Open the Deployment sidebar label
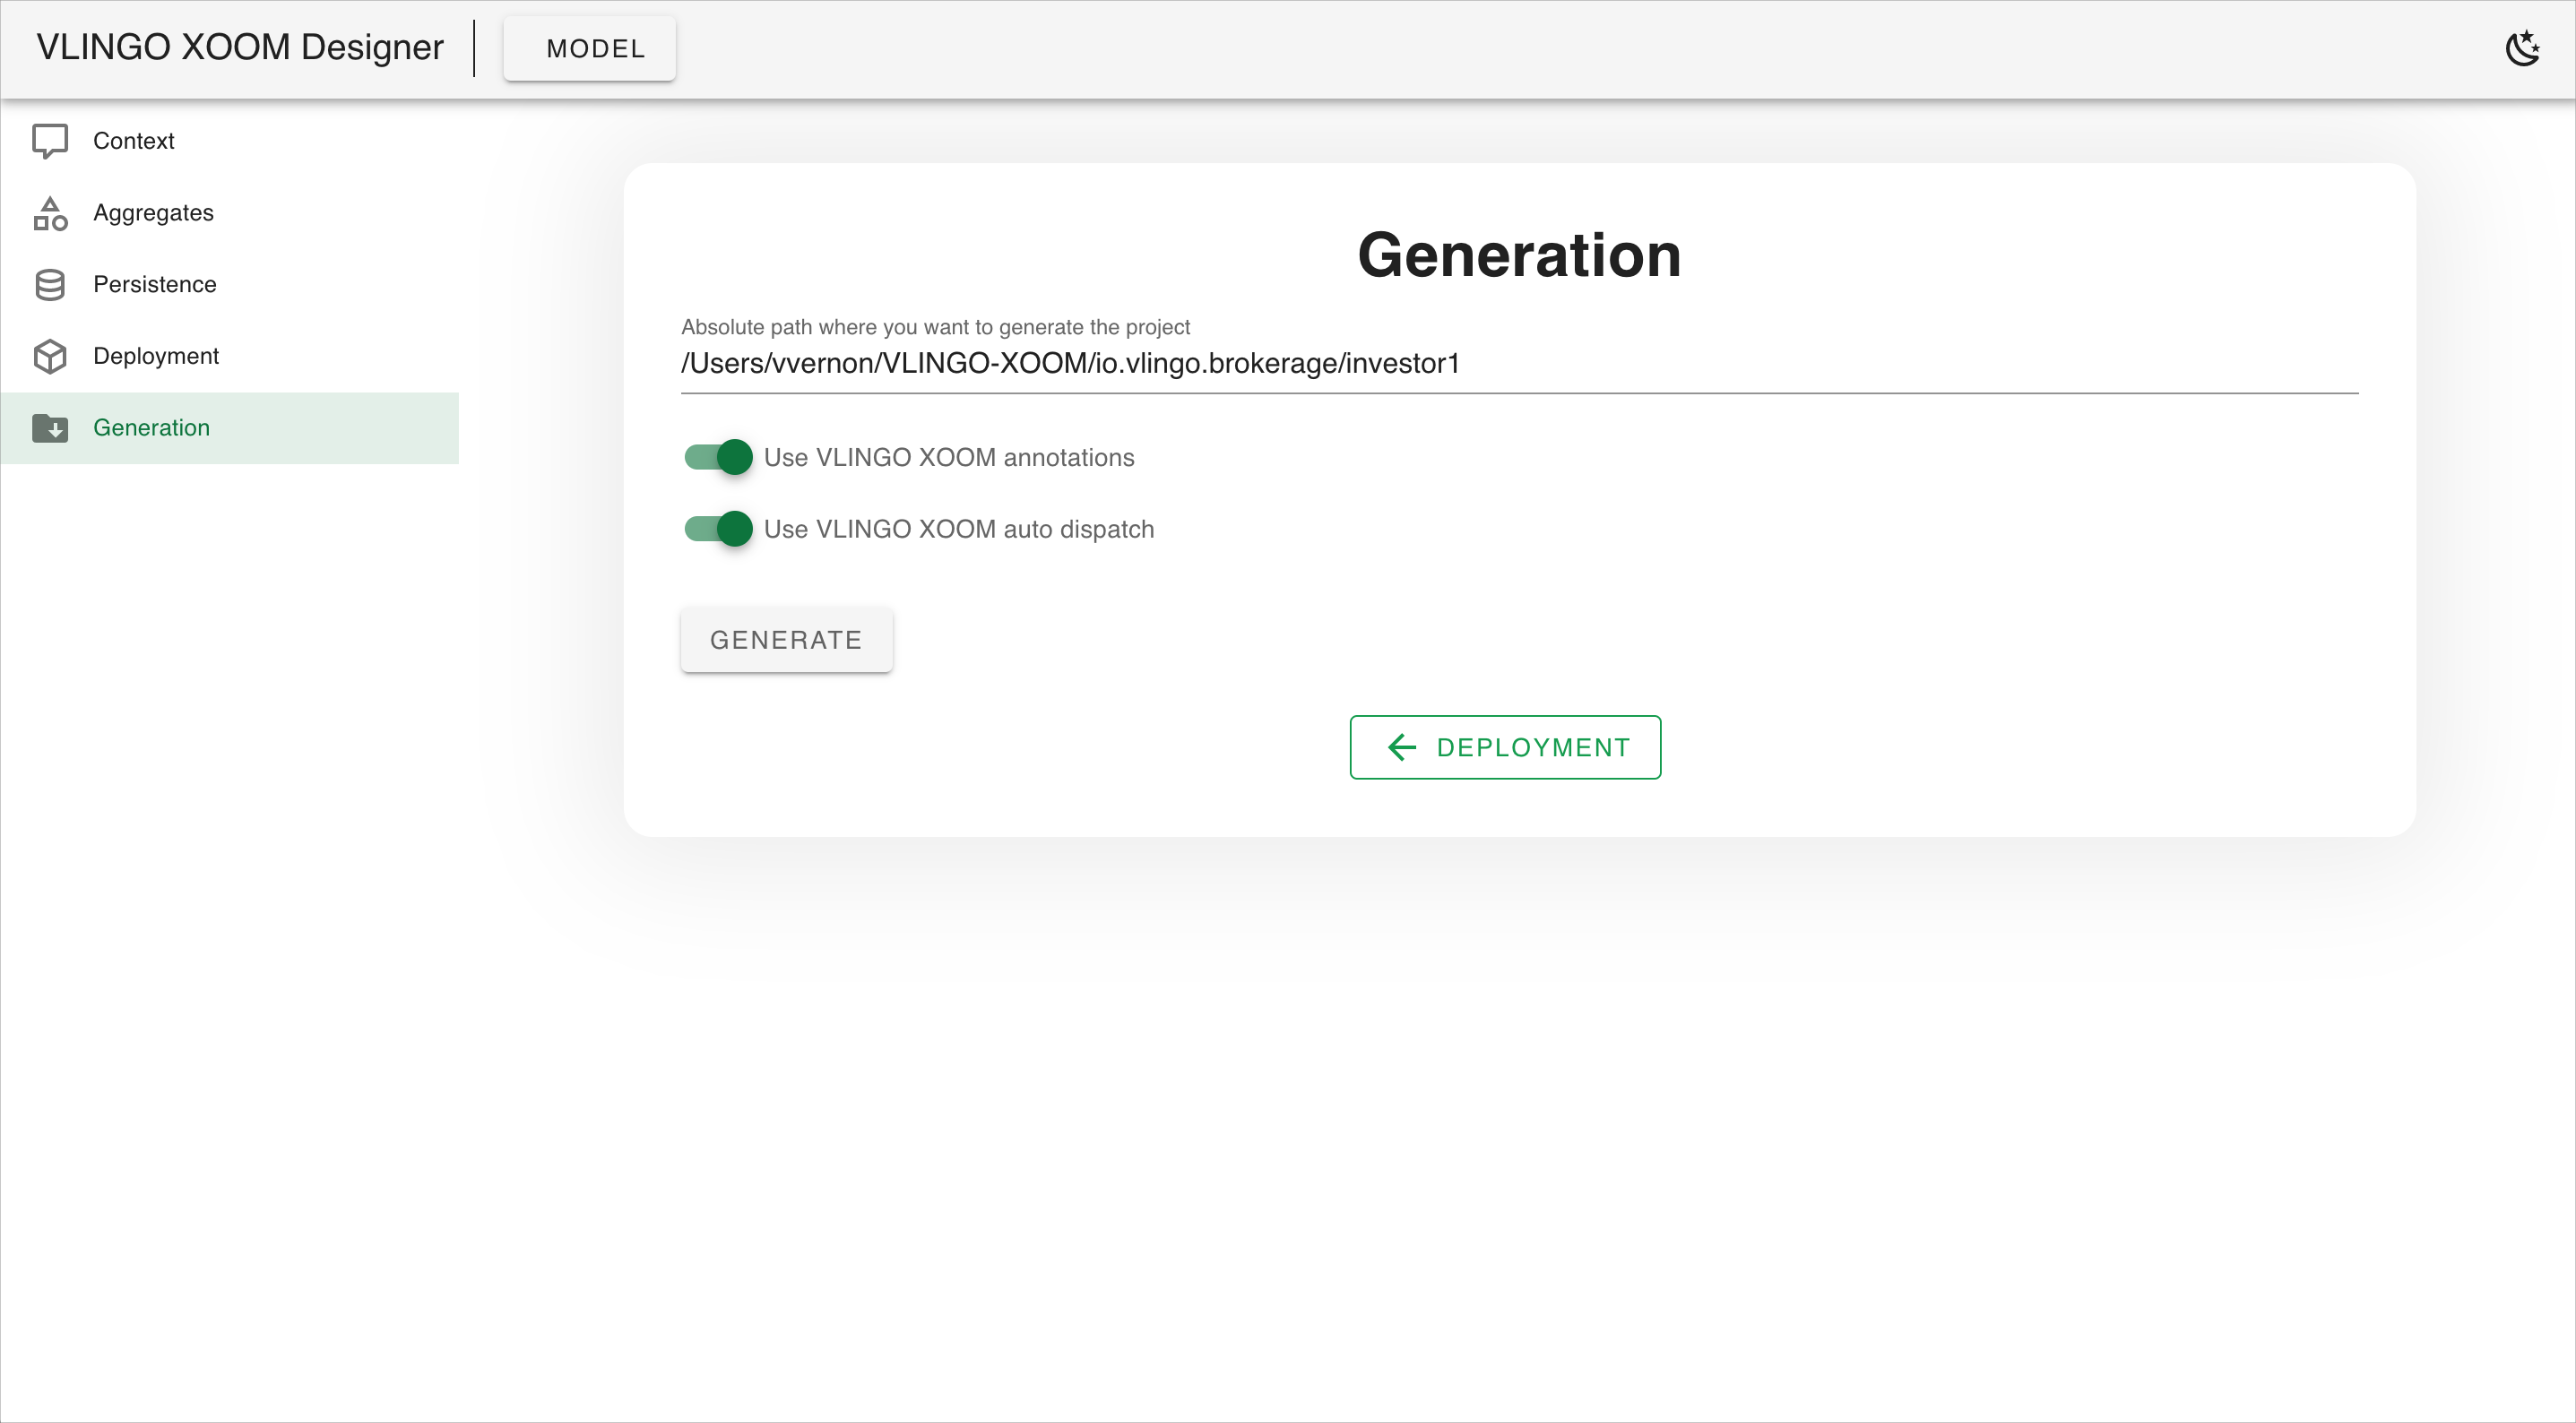2576x1423 pixels. point(156,356)
